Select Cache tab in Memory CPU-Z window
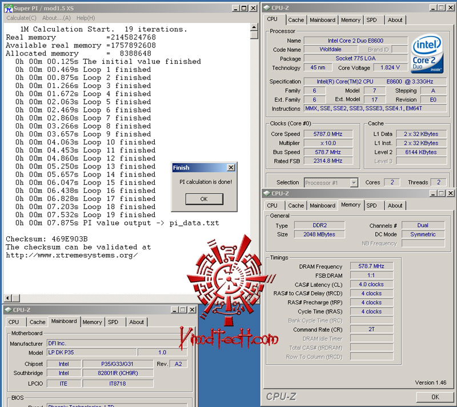This screenshot has width=457, height=407. pos(296,205)
